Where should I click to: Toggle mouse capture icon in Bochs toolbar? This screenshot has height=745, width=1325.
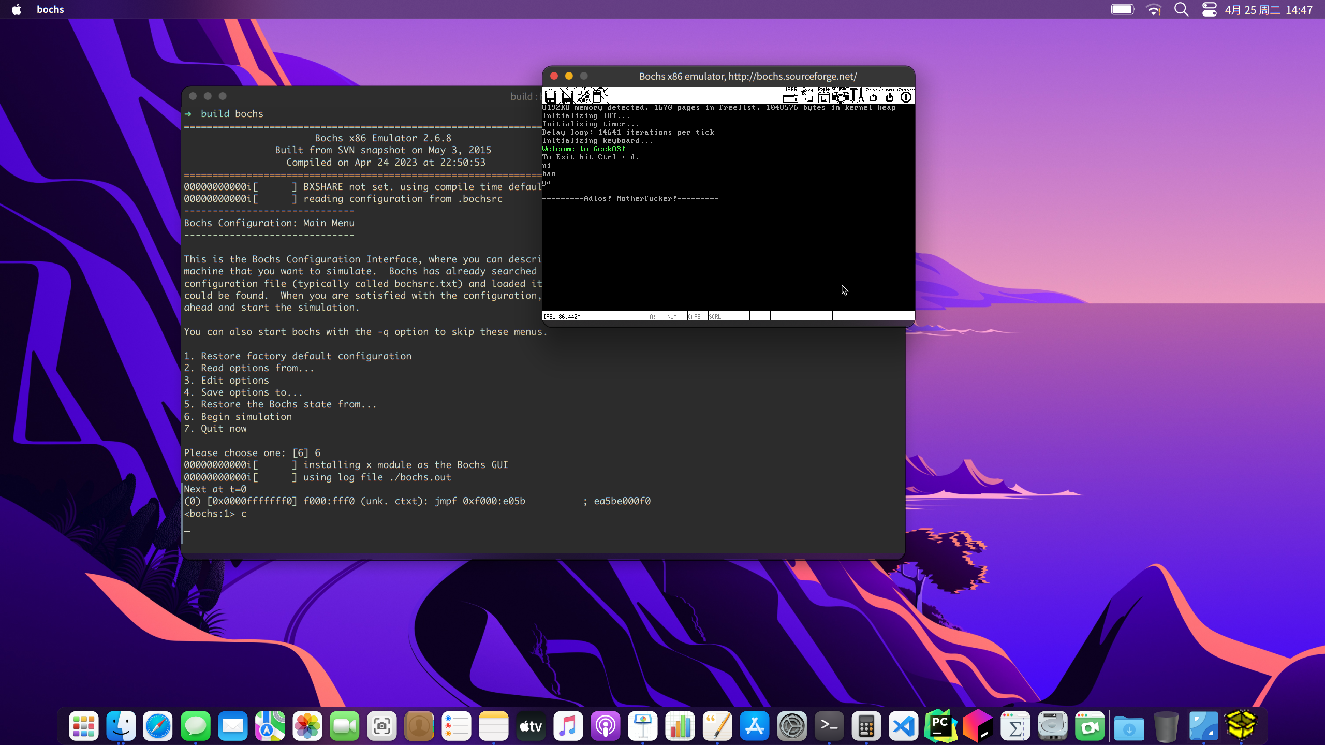pyautogui.click(x=600, y=95)
